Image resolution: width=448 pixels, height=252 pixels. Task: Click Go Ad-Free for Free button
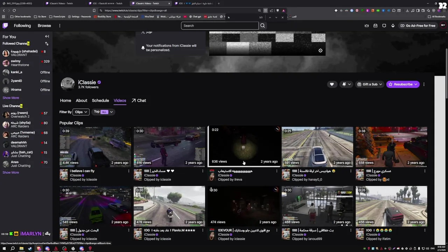point(418,26)
